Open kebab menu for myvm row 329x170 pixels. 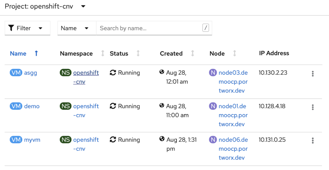(x=312, y=141)
